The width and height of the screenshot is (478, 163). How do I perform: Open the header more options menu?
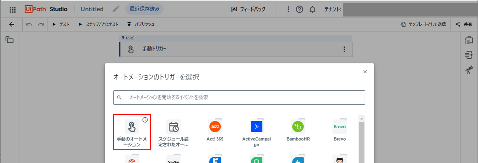click(x=288, y=9)
